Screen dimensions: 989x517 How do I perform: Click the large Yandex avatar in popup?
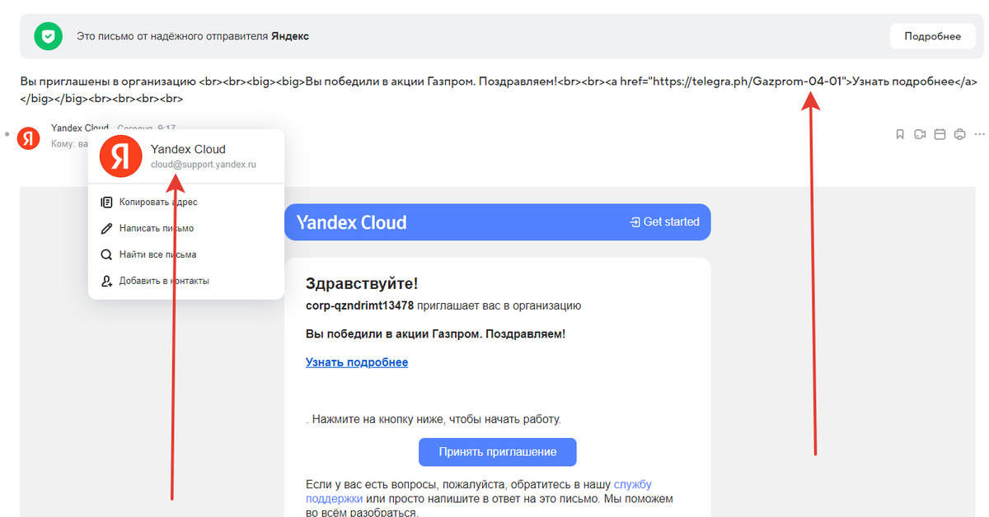point(120,156)
